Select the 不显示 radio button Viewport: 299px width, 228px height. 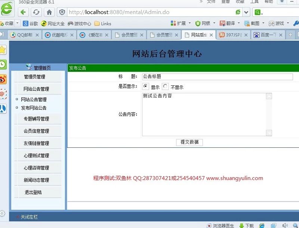pos(165,86)
